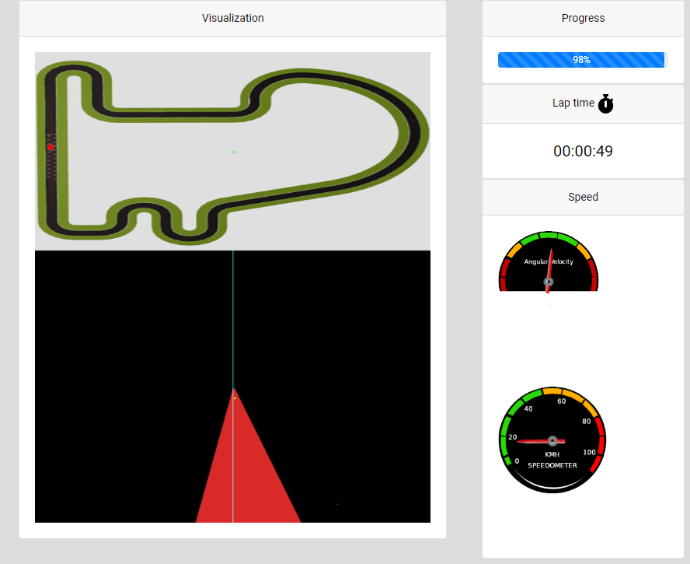This screenshot has width=690, height=564.
Task: Click the SPEEDOMETER text on the gauge
Action: pos(552,465)
